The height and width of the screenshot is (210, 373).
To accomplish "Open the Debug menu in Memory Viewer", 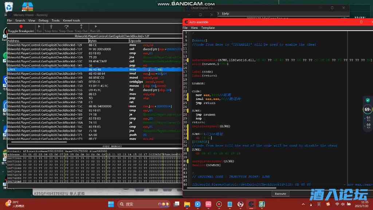I will point(43,20).
